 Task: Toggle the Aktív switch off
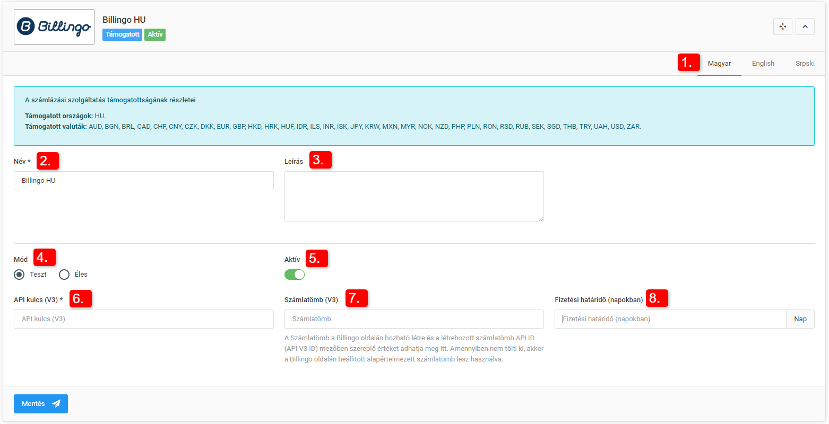click(295, 275)
